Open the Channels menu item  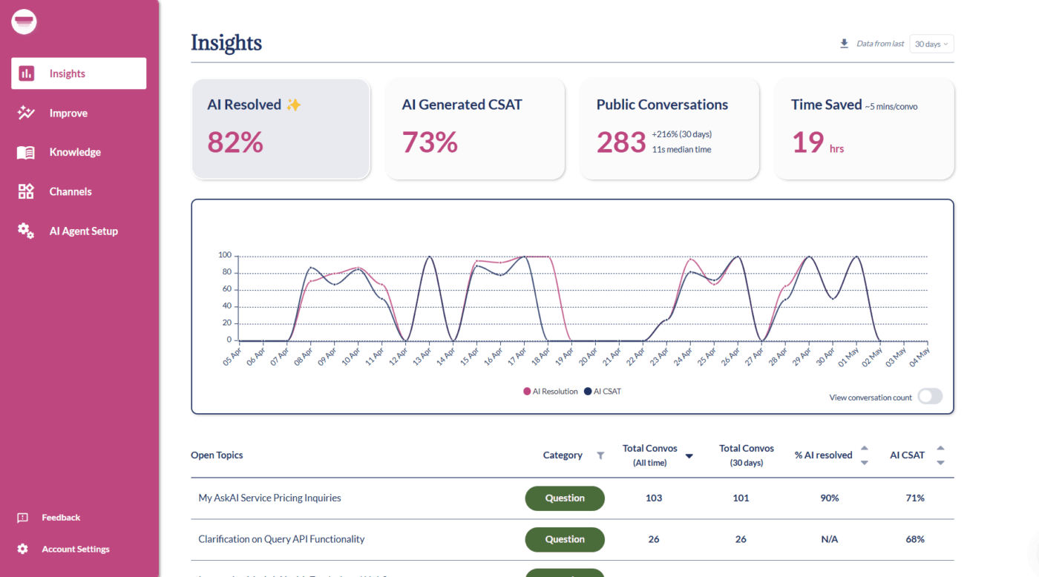[x=71, y=191]
